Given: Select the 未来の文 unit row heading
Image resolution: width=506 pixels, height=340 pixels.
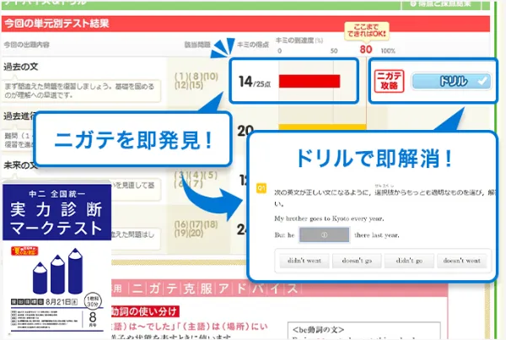Looking at the screenshot, I should pyautogui.click(x=22, y=165).
